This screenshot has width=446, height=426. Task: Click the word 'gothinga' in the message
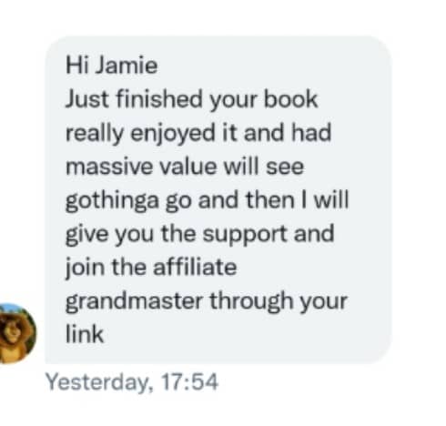tap(112, 201)
